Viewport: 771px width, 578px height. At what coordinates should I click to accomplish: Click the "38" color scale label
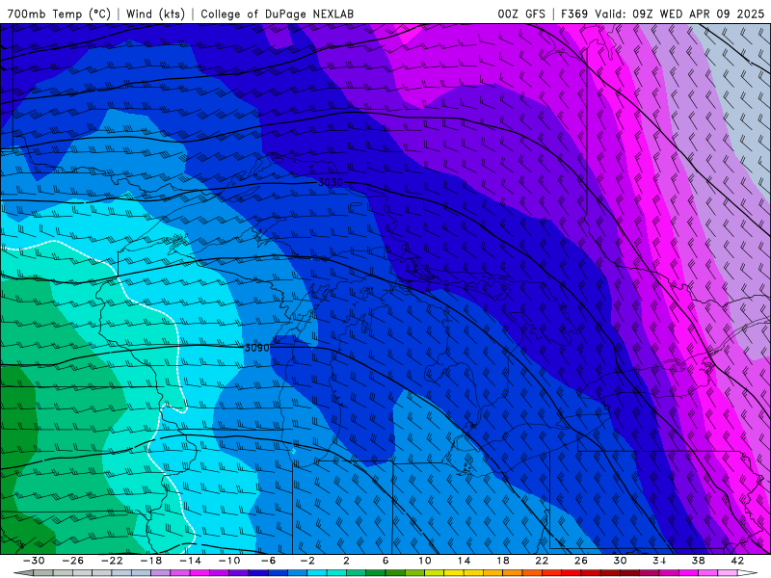698,561
